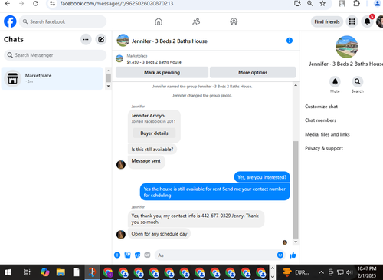Bookmark this page with the star icon
Image resolution: width=383 pixels, height=280 pixels.
(x=322, y=4)
